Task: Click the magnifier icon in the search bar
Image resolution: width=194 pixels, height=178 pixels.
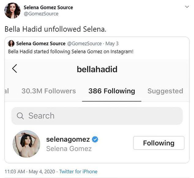Action: pyautogui.click(x=20, y=116)
